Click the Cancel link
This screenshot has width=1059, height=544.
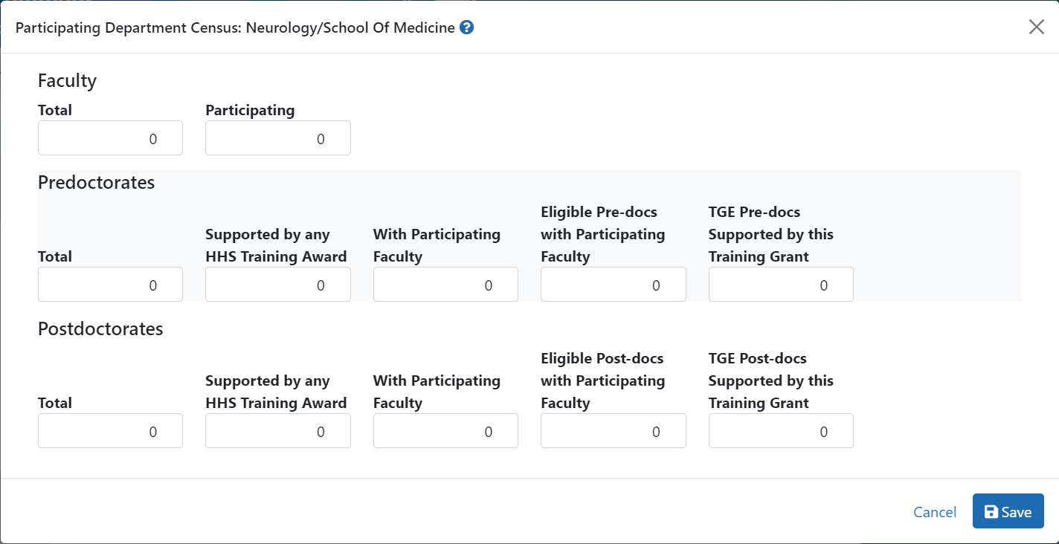point(934,512)
